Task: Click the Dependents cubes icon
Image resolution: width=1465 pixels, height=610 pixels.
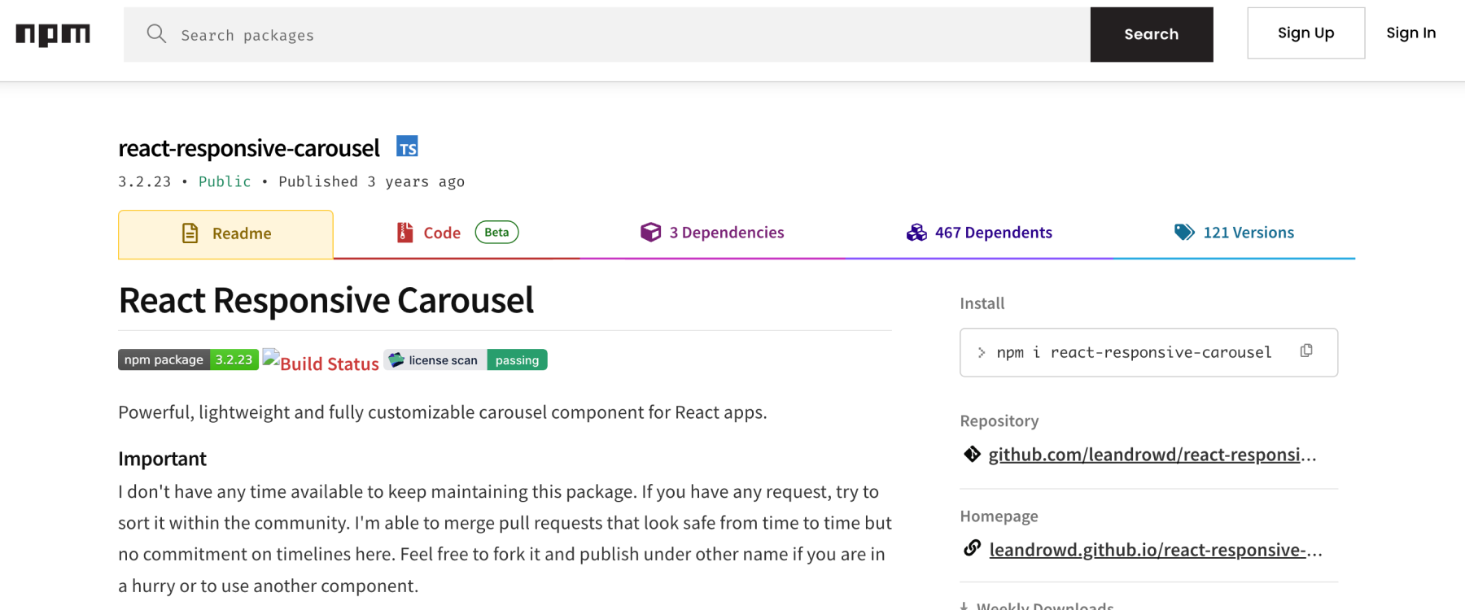Action: pos(916,233)
